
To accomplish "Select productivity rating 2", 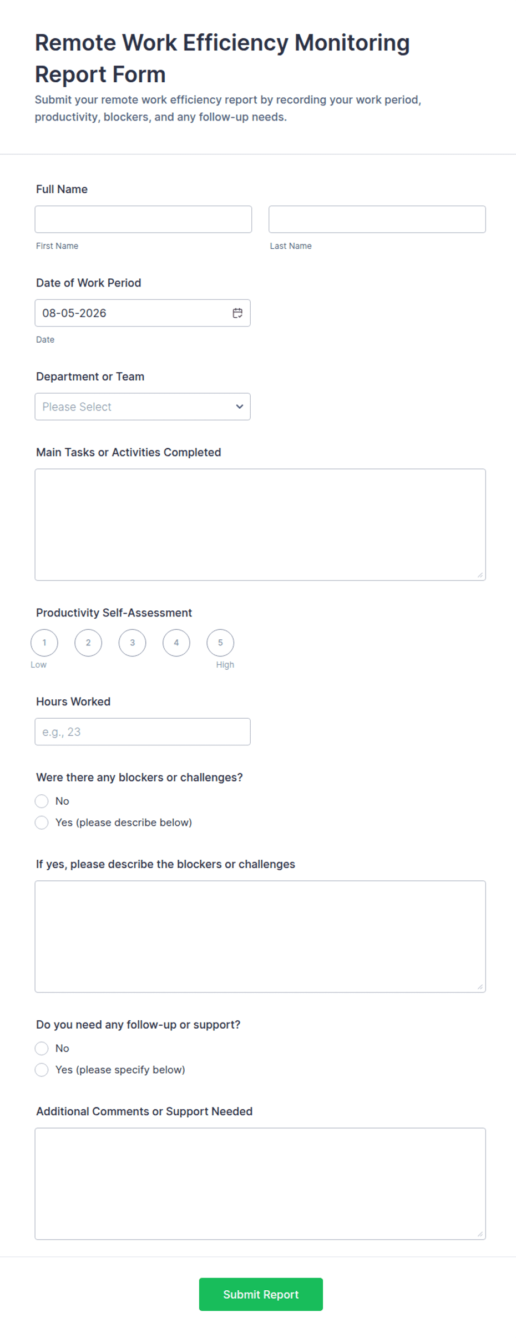I will click(x=88, y=643).
